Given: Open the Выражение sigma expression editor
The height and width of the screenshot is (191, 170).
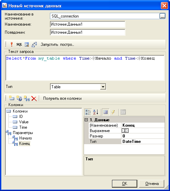Looking at the screenshot, I should point(125,131).
